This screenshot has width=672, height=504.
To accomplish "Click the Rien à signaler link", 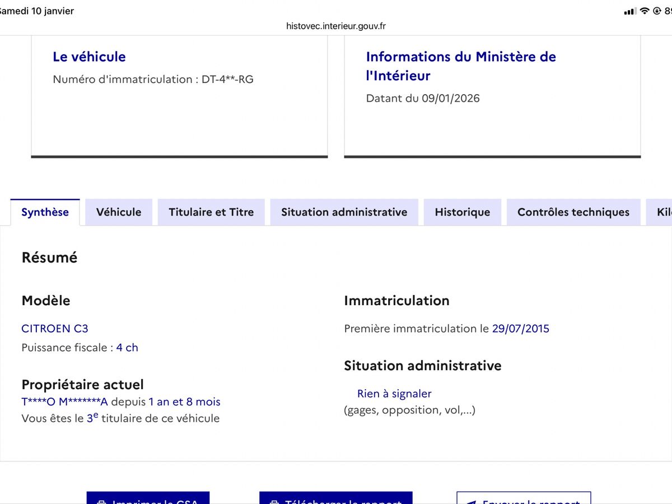I will (x=394, y=394).
